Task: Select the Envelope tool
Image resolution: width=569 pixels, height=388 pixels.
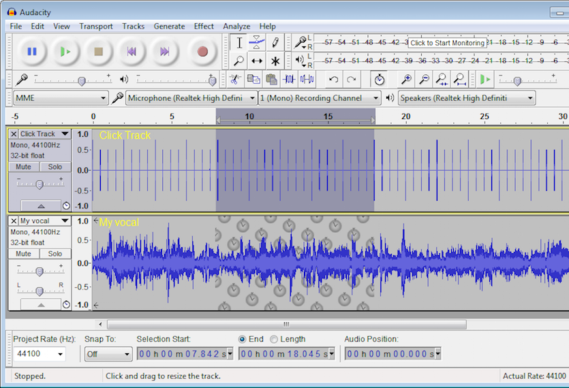Action: click(x=257, y=43)
